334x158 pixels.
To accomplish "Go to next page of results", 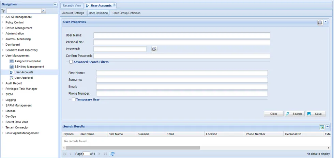I will point(99,154).
